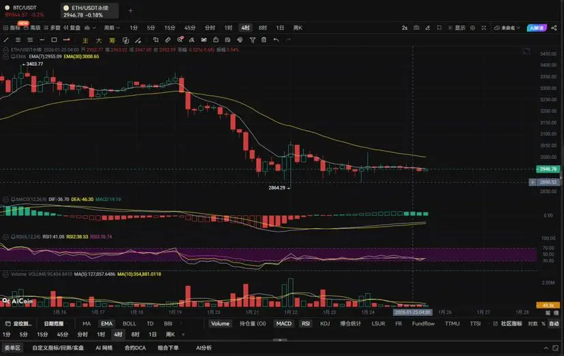Image resolution: width=564 pixels, height=356 pixels.
Task: Toggle the drawing lock icon
Action: pyautogui.click(x=215, y=40)
